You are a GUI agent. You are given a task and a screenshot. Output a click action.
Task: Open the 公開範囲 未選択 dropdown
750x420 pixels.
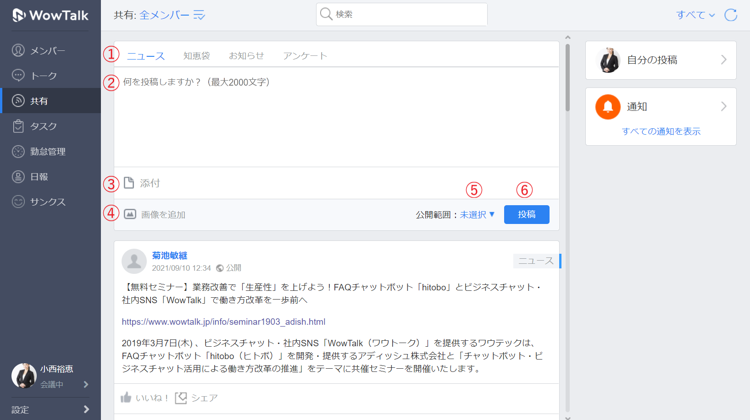pos(477,214)
